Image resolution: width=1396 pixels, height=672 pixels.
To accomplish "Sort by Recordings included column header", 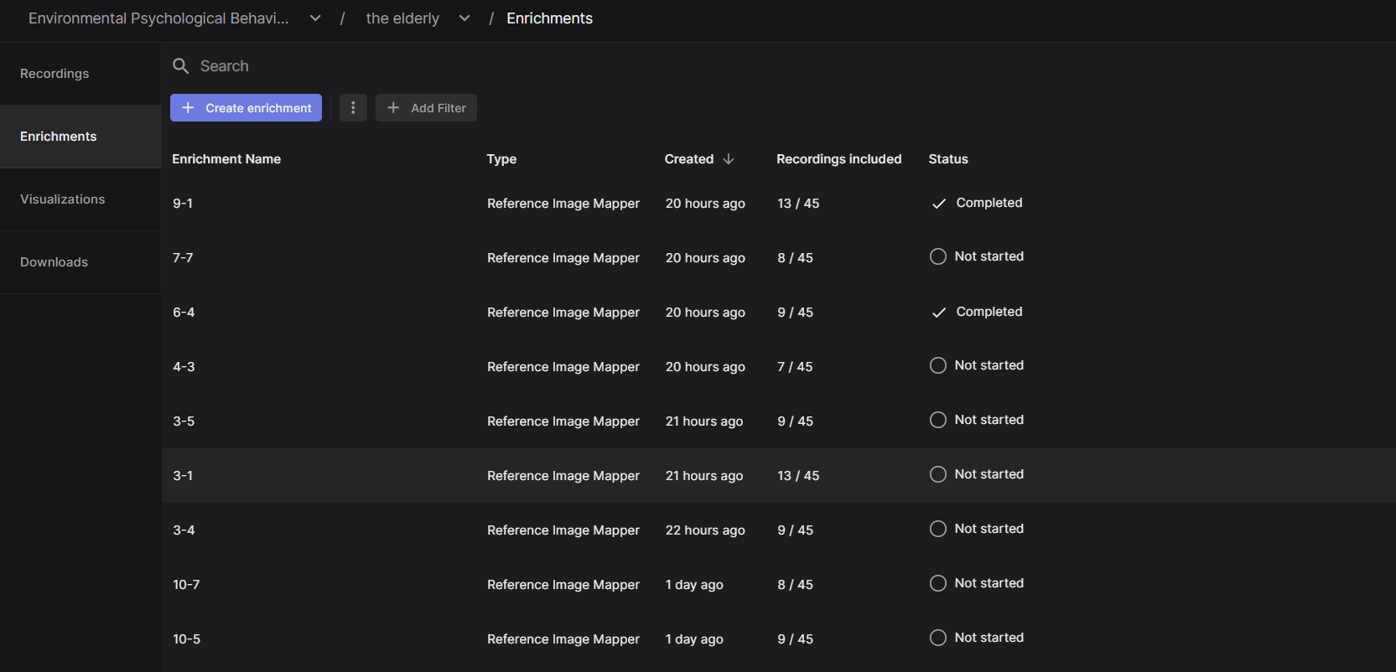I will tap(839, 159).
